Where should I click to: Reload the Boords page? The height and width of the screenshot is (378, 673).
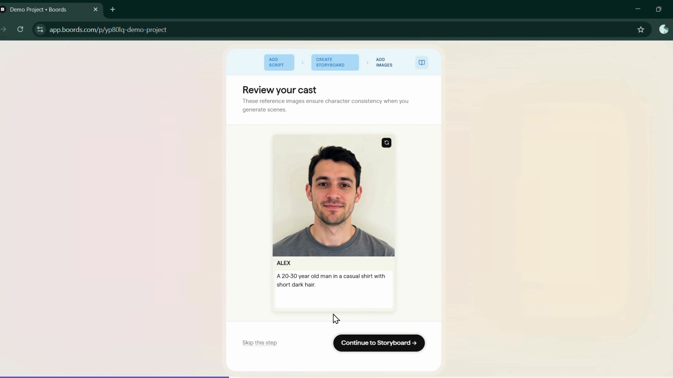point(20,29)
